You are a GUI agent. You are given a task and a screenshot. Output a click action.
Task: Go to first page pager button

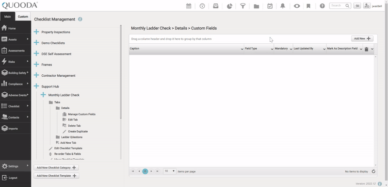coord(133,171)
